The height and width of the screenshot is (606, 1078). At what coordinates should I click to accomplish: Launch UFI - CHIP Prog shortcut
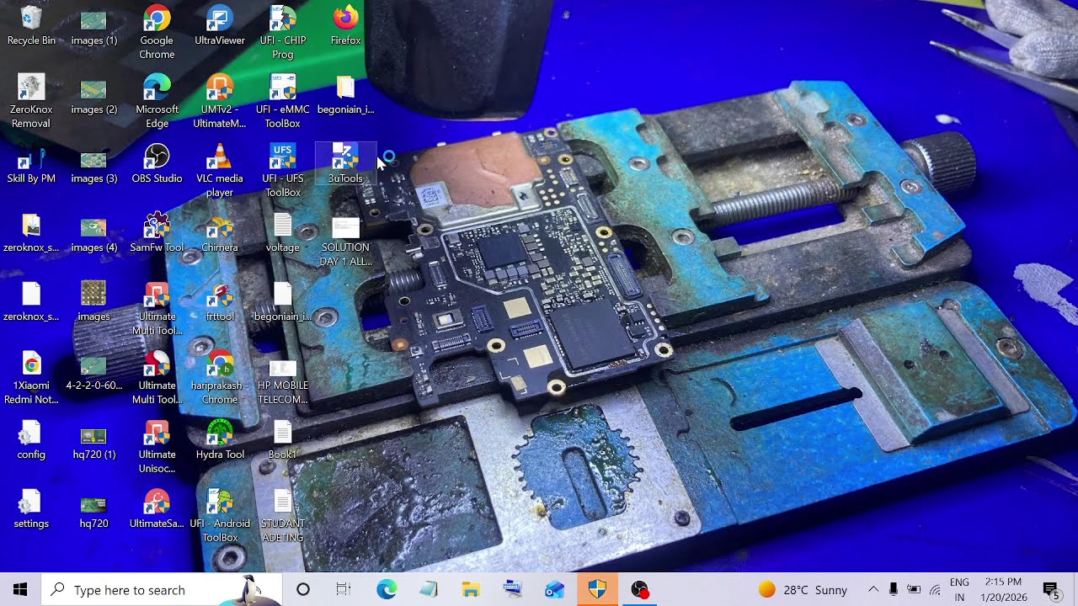[x=283, y=32]
